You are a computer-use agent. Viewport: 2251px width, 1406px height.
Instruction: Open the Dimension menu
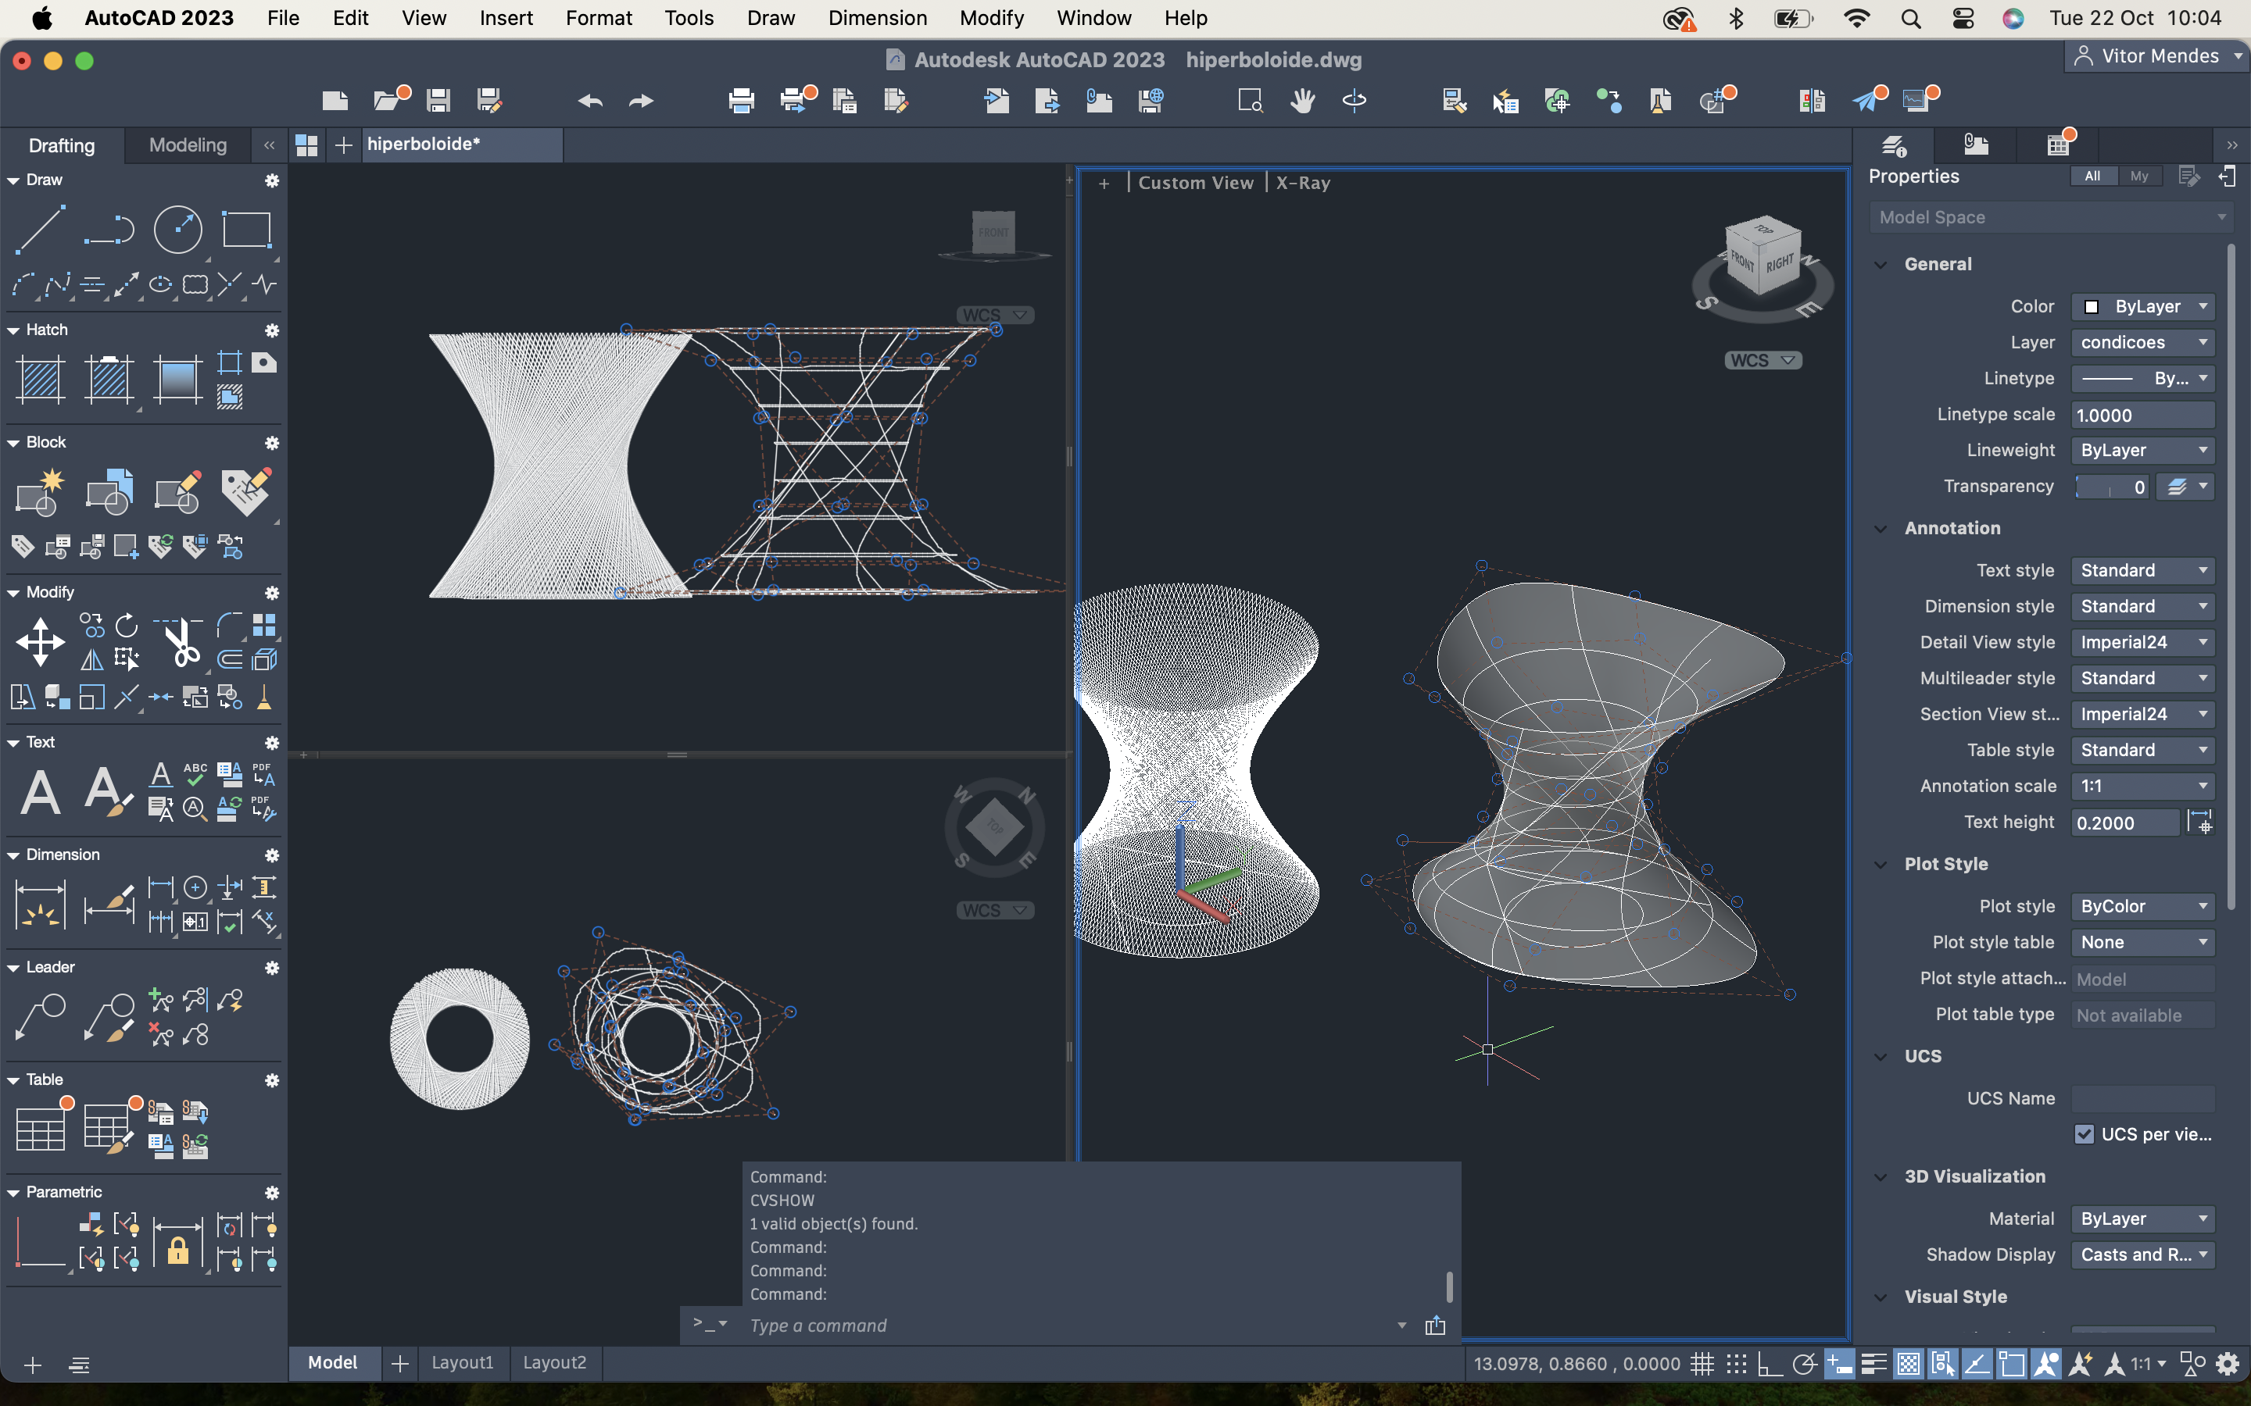coord(877,18)
